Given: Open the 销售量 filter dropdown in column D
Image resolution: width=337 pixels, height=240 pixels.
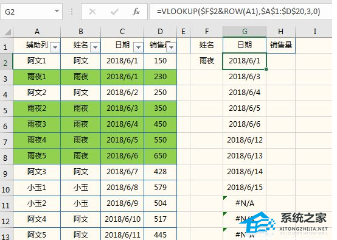Looking at the screenshot, I should pos(172,47).
